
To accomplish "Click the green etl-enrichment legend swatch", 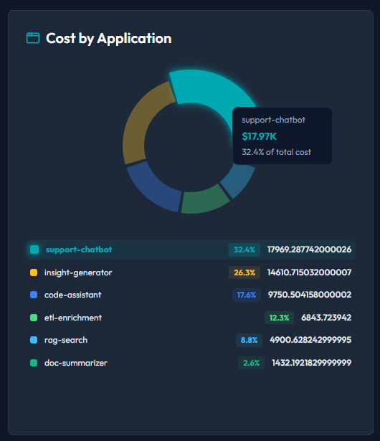I will [34, 318].
